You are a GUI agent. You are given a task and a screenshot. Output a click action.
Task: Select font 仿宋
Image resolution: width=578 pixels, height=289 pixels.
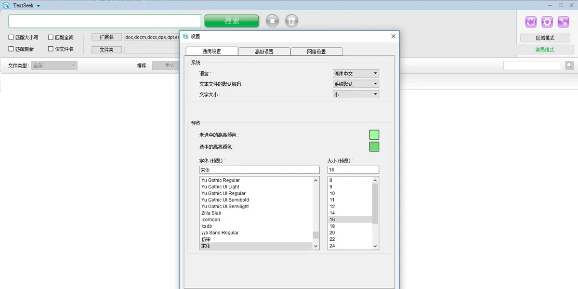tap(256, 239)
